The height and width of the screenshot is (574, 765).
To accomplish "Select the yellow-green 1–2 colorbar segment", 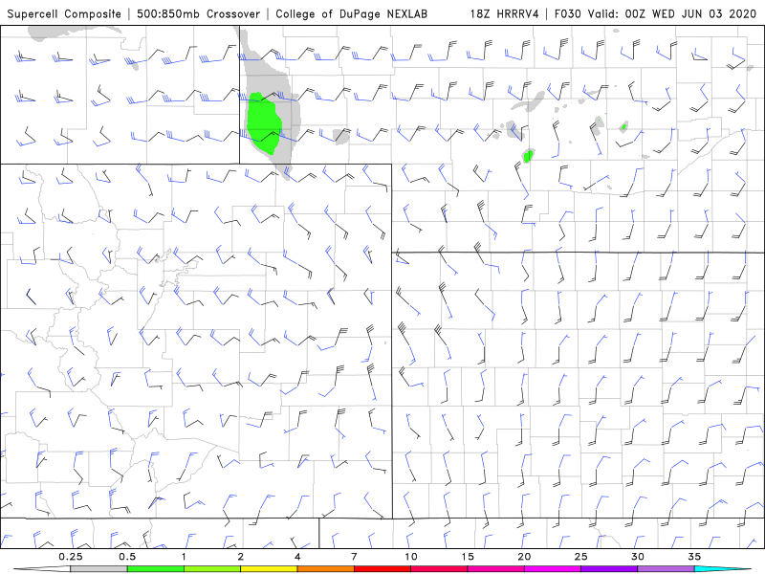I will click(x=212, y=569).
